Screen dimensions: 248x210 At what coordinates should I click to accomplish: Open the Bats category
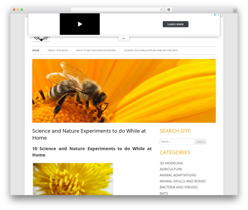coord(164,193)
